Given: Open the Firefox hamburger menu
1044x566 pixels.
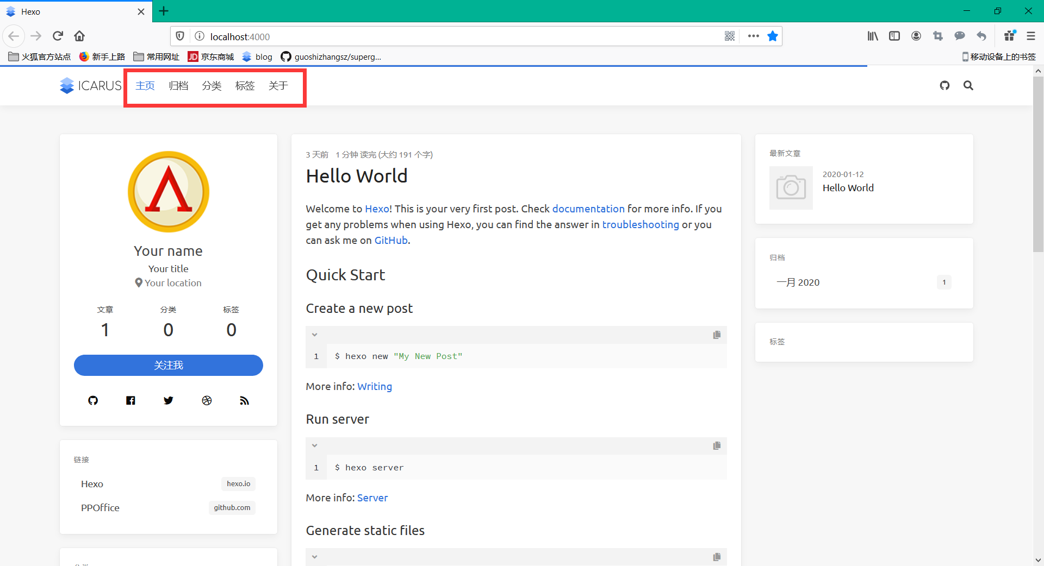Looking at the screenshot, I should point(1030,36).
